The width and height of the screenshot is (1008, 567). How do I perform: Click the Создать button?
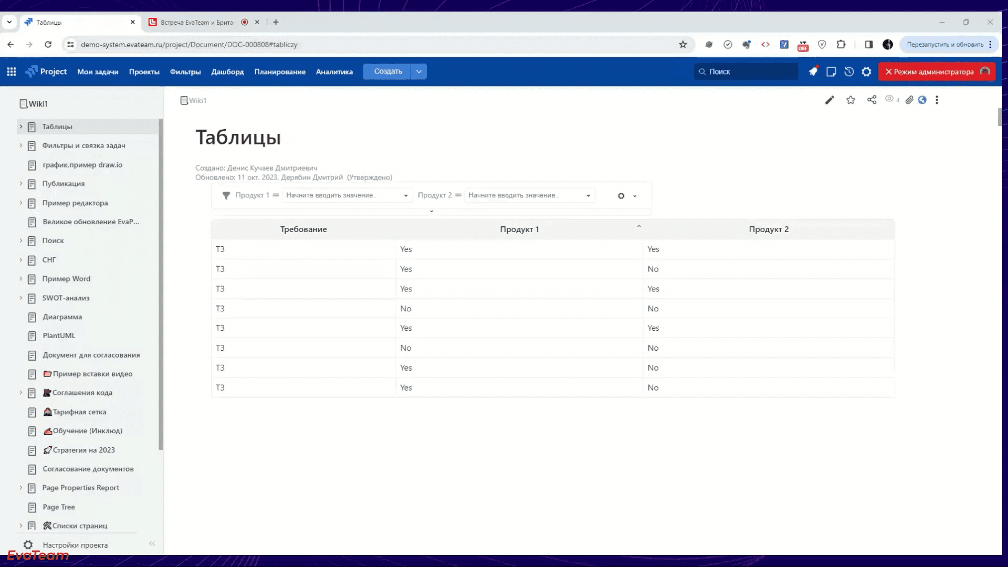[387, 71]
